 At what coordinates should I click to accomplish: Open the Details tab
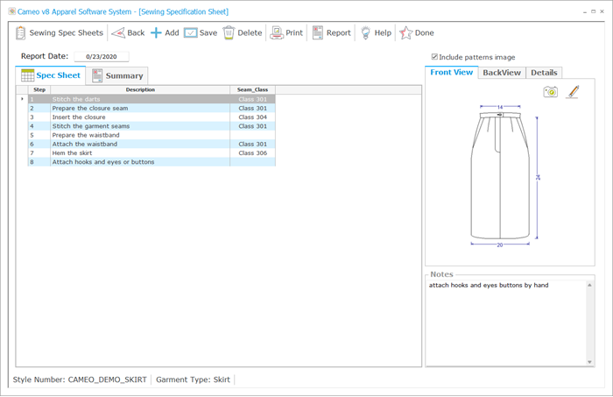(x=544, y=72)
